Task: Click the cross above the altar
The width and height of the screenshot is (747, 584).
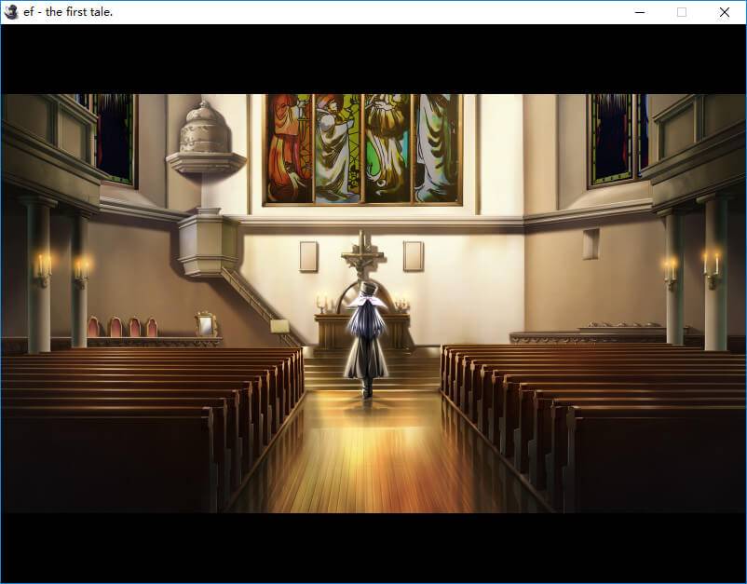Action: 362,253
